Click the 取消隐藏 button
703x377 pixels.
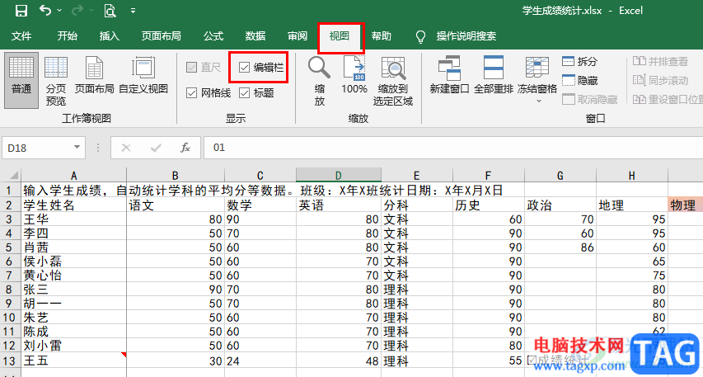589,99
